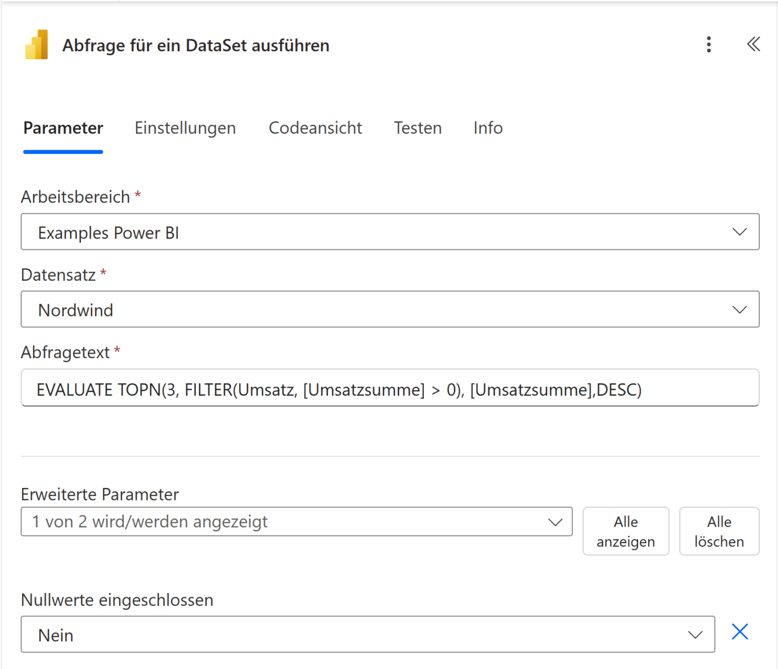Click the chevron arrow beside Nein value

695,635
